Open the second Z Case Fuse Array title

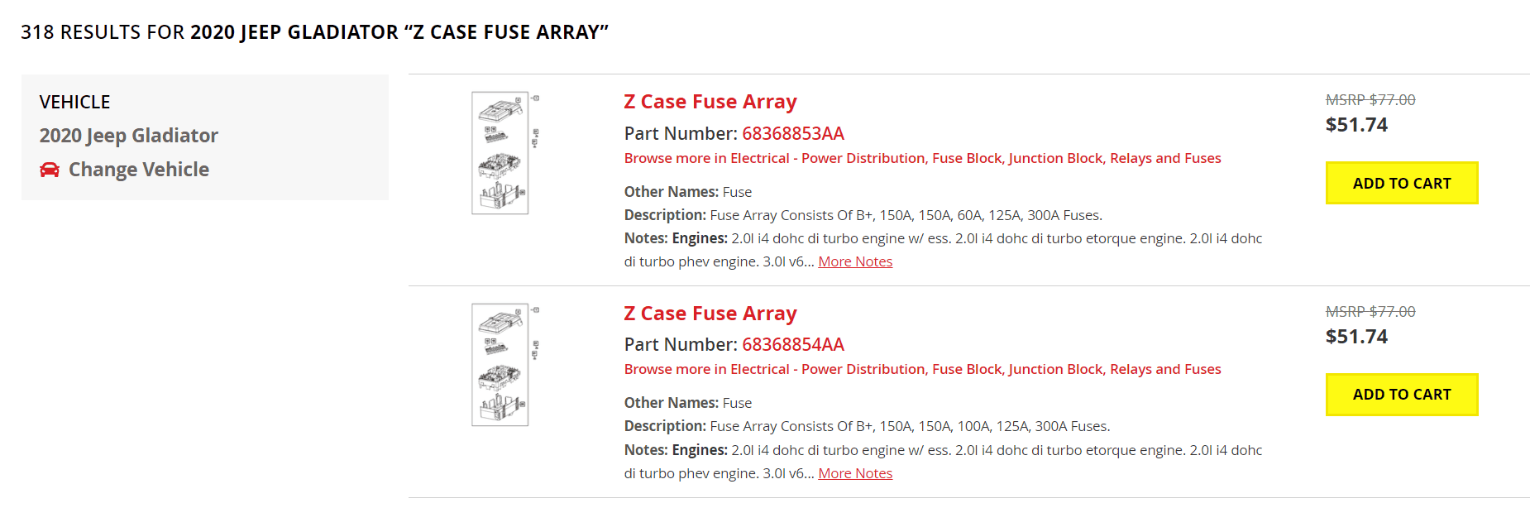(710, 314)
